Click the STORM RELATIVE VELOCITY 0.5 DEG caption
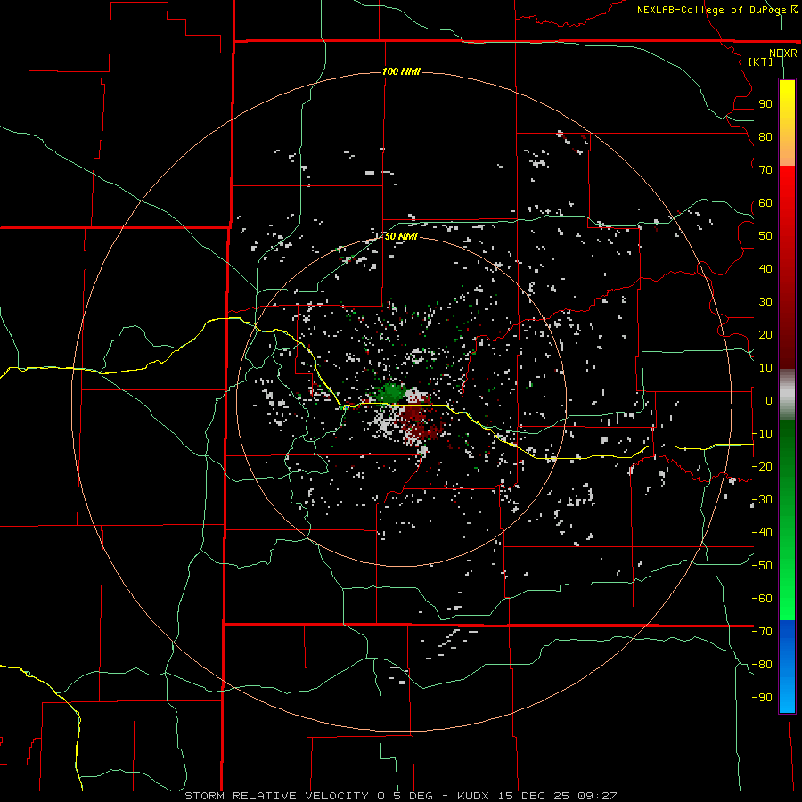This screenshot has height=802, width=802. 308,796
